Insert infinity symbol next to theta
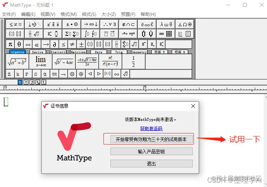267x187 pixels. 28,44
